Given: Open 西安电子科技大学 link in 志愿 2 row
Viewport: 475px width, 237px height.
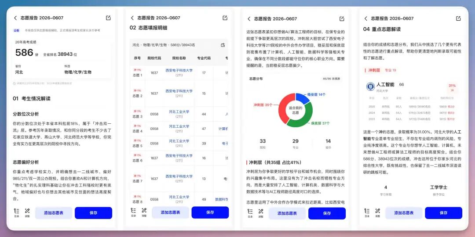Looking at the screenshot, I should pyautogui.click(x=179, y=91).
